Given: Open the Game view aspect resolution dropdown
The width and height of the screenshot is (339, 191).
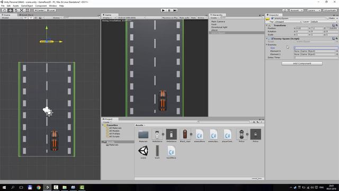Looking at the screenshot, I should pyautogui.click(x=131, y=18).
